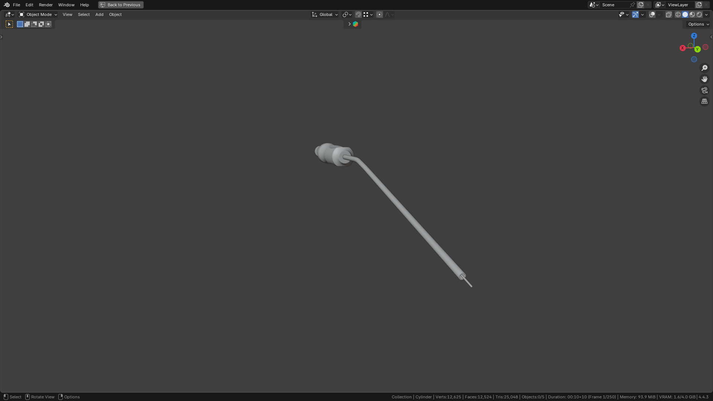Choose Subtract selection mode icon
Image resolution: width=713 pixels, height=401 pixels.
coord(34,24)
